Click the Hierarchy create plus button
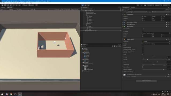This screenshot has height=96, width=171. click(82, 9)
